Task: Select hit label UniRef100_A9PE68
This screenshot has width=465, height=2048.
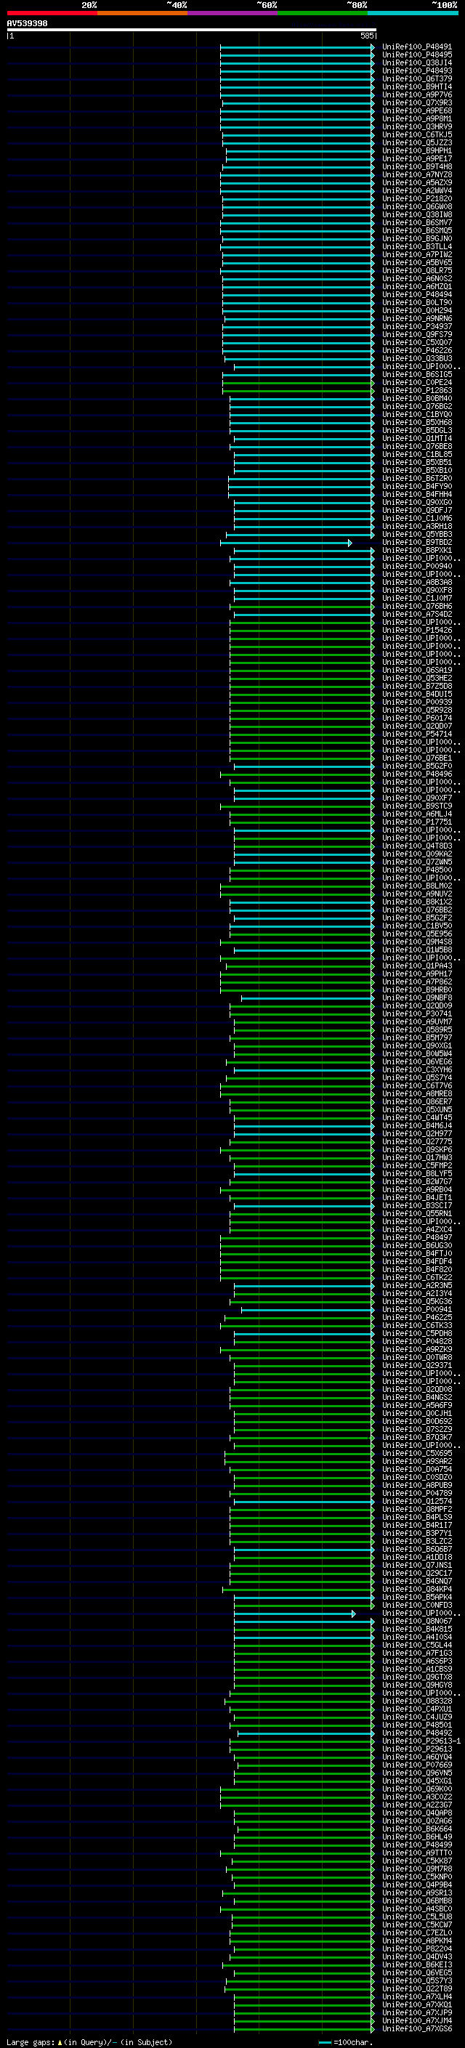Action: pyautogui.click(x=417, y=110)
